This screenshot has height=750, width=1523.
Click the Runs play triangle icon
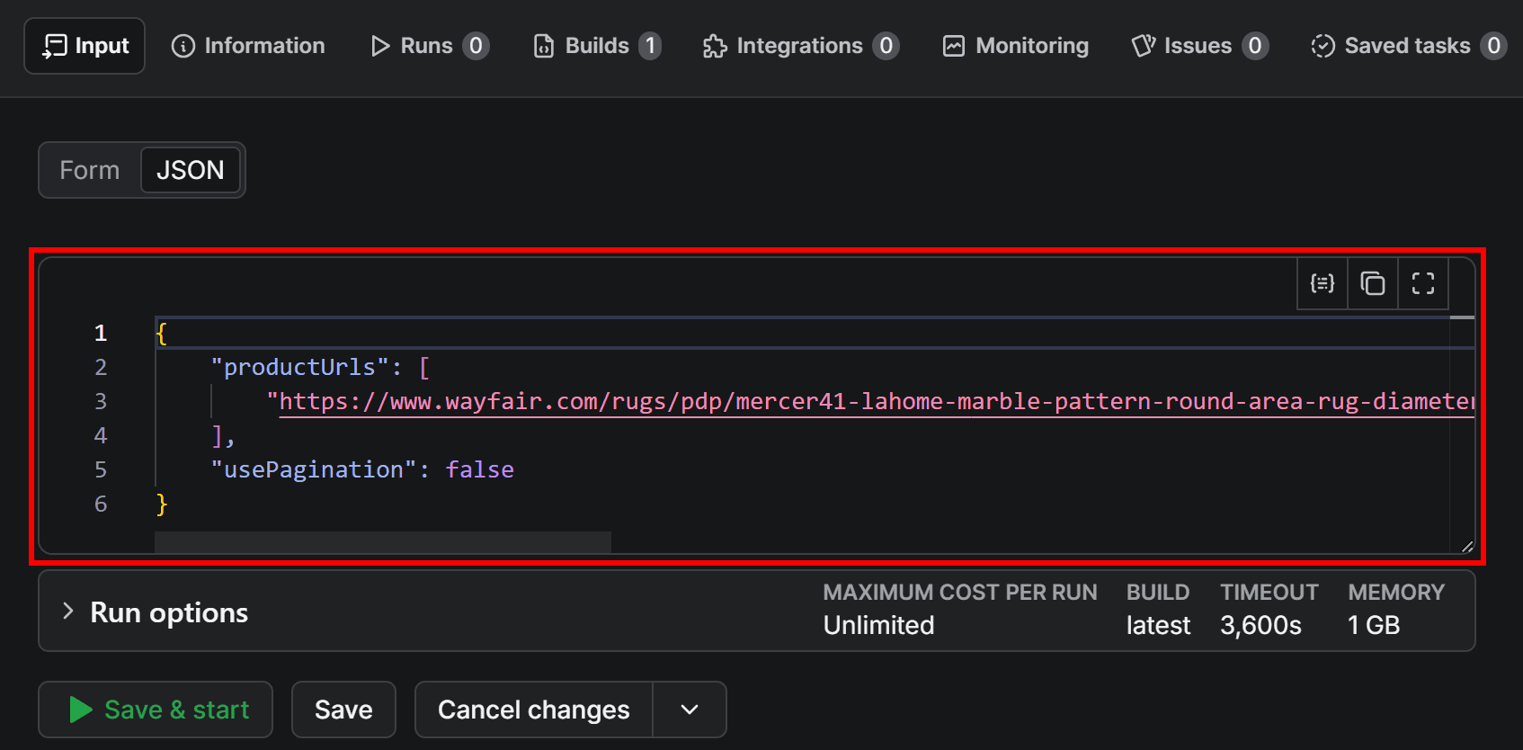tap(380, 46)
